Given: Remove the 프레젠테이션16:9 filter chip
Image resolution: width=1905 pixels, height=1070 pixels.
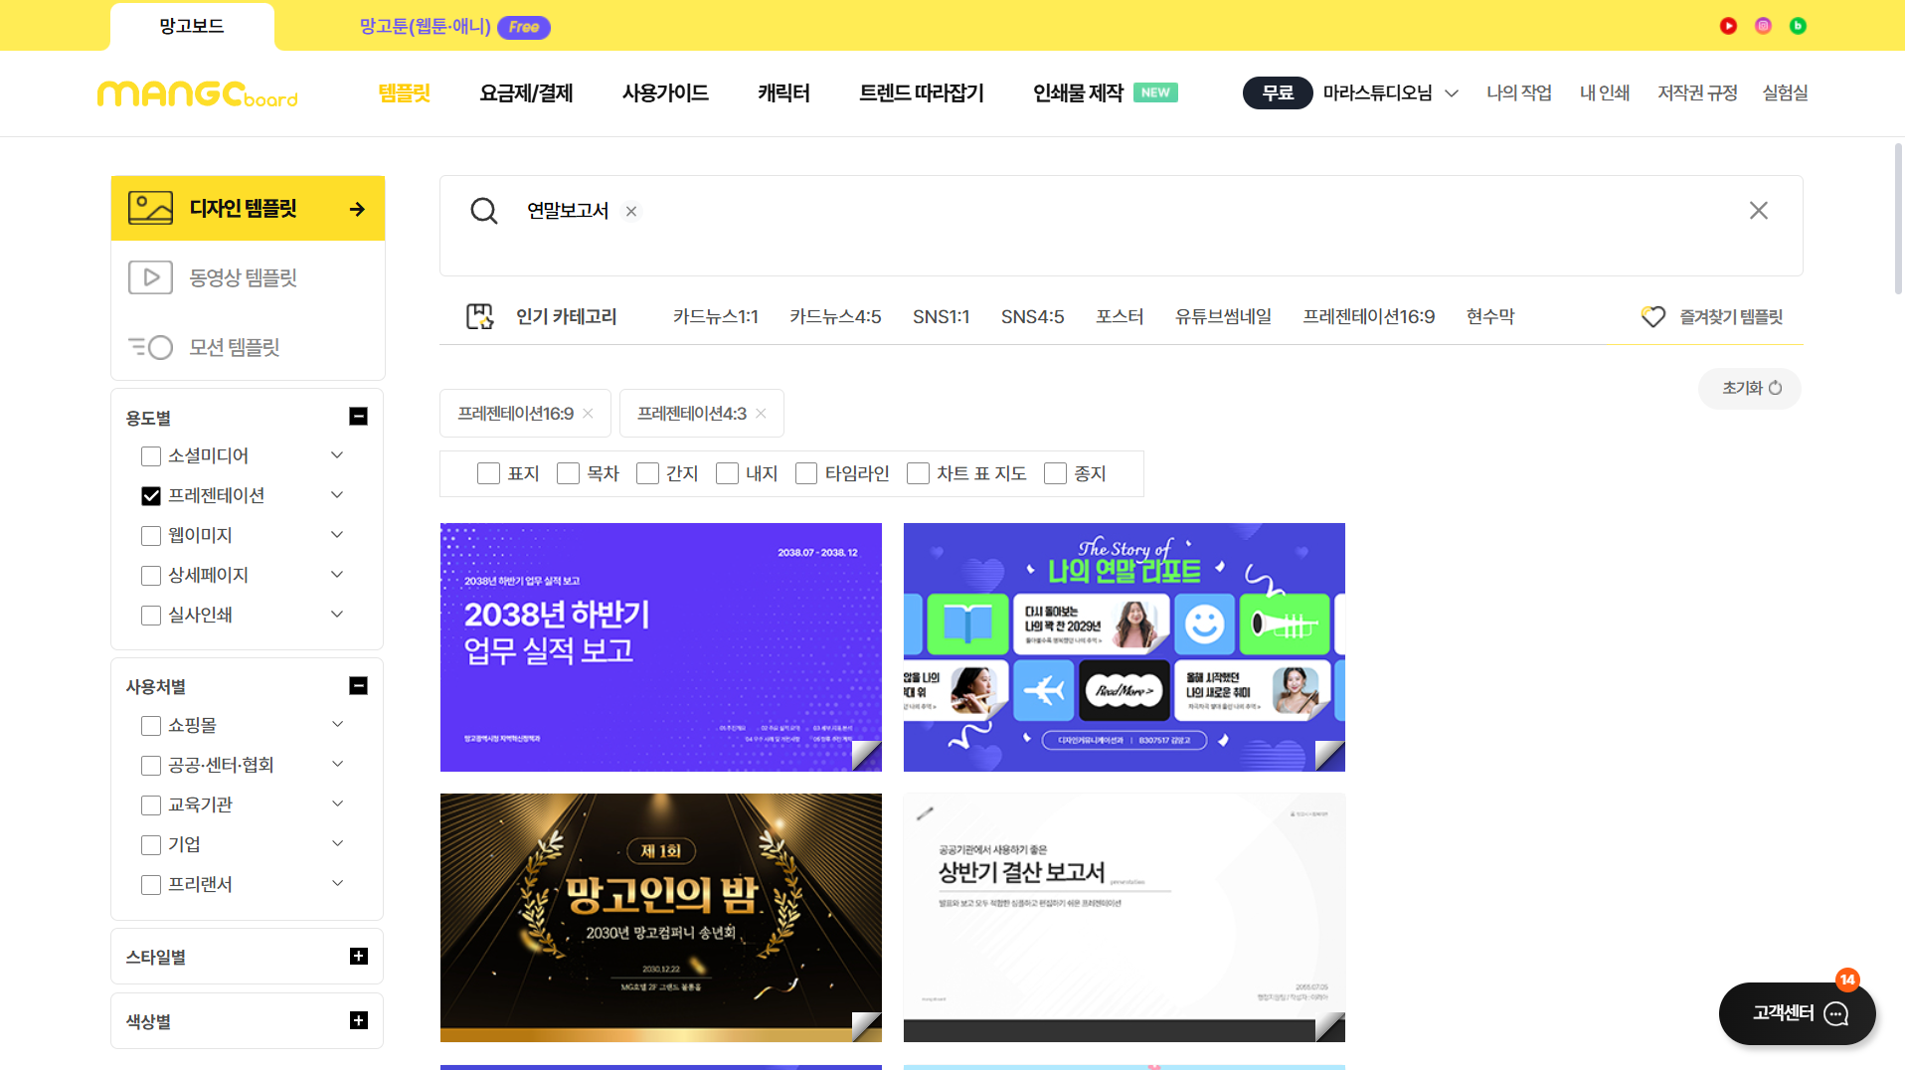Looking at the screenshot, I should [x=589, y=414].
